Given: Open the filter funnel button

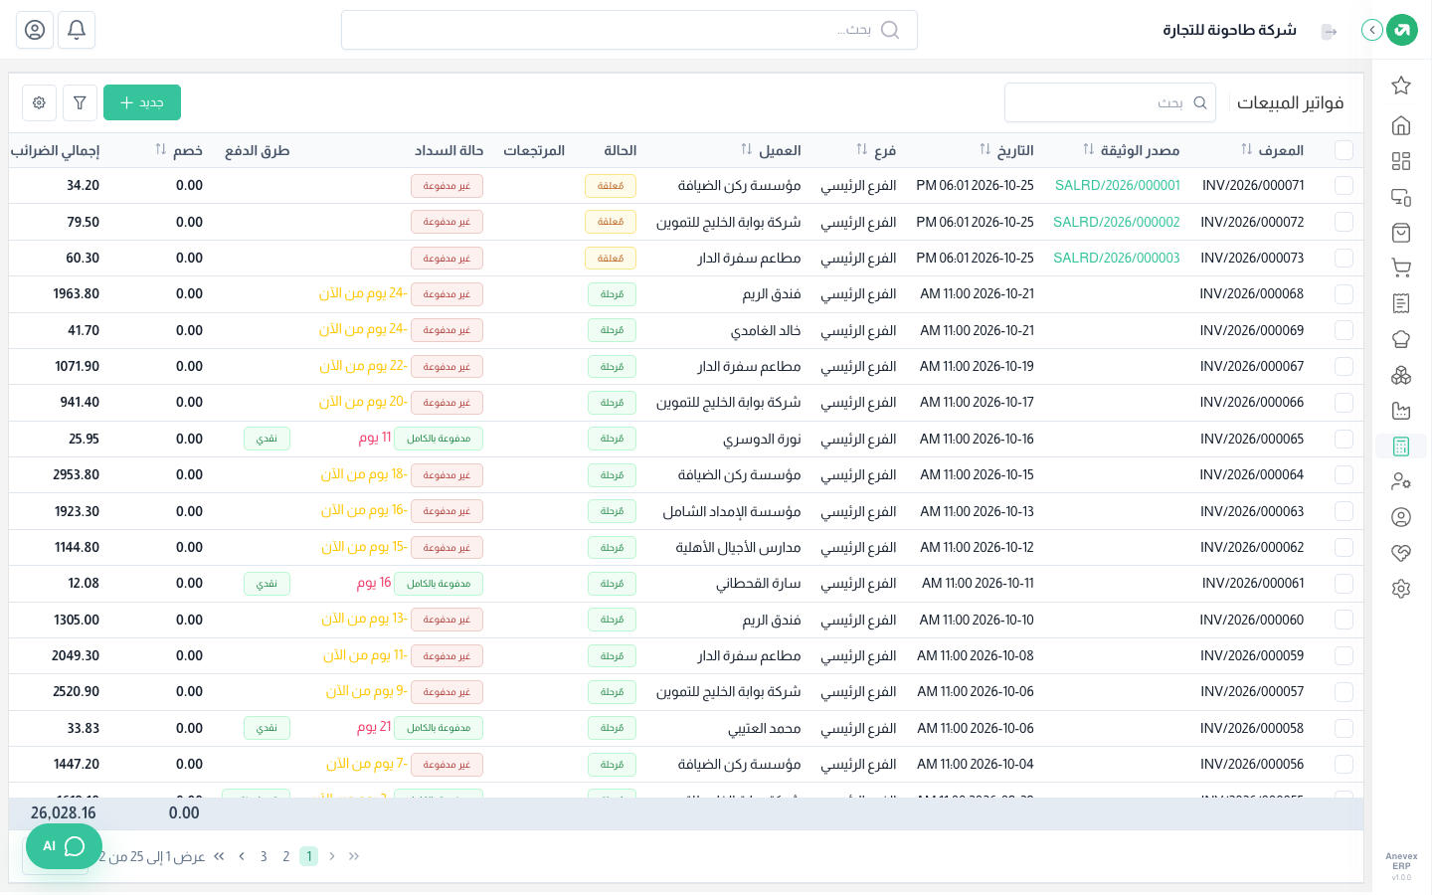Looking at the screenshot, I should (x=80, y=102).
